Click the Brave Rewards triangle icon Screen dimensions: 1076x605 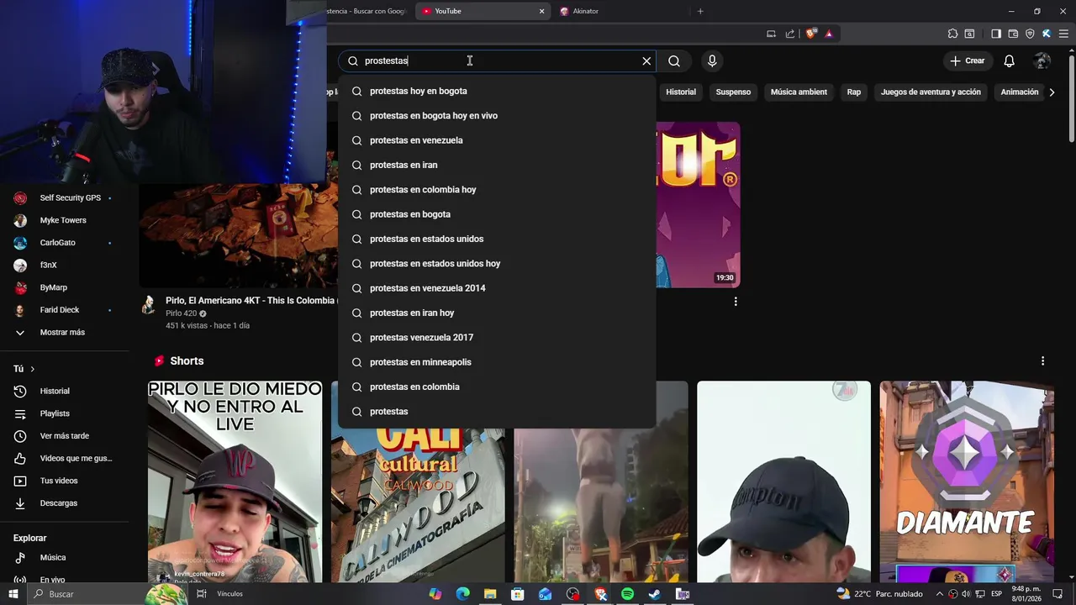click(x=829, y=34)
